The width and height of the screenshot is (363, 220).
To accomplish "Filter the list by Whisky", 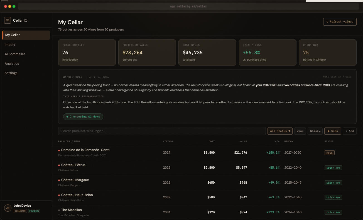I will click(315, 131).
